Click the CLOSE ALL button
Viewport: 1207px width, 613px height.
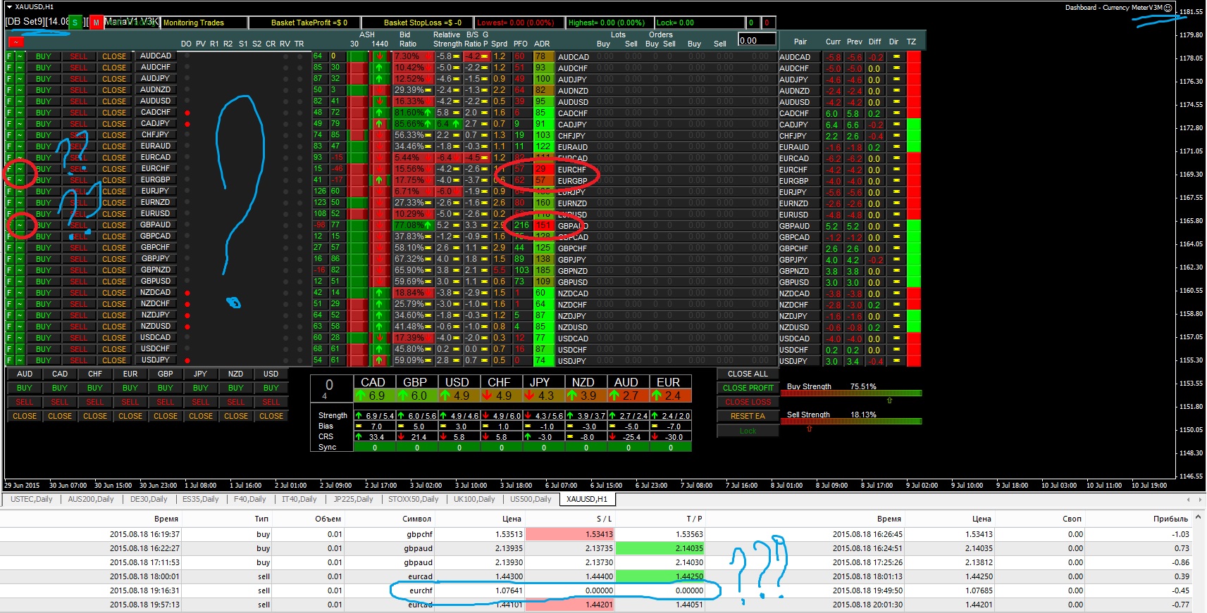[748, 374]
